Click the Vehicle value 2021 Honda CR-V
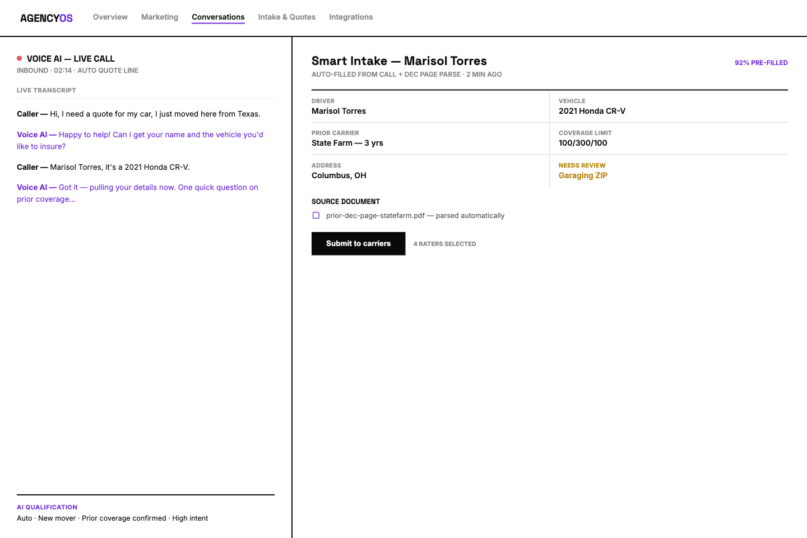 592,111
